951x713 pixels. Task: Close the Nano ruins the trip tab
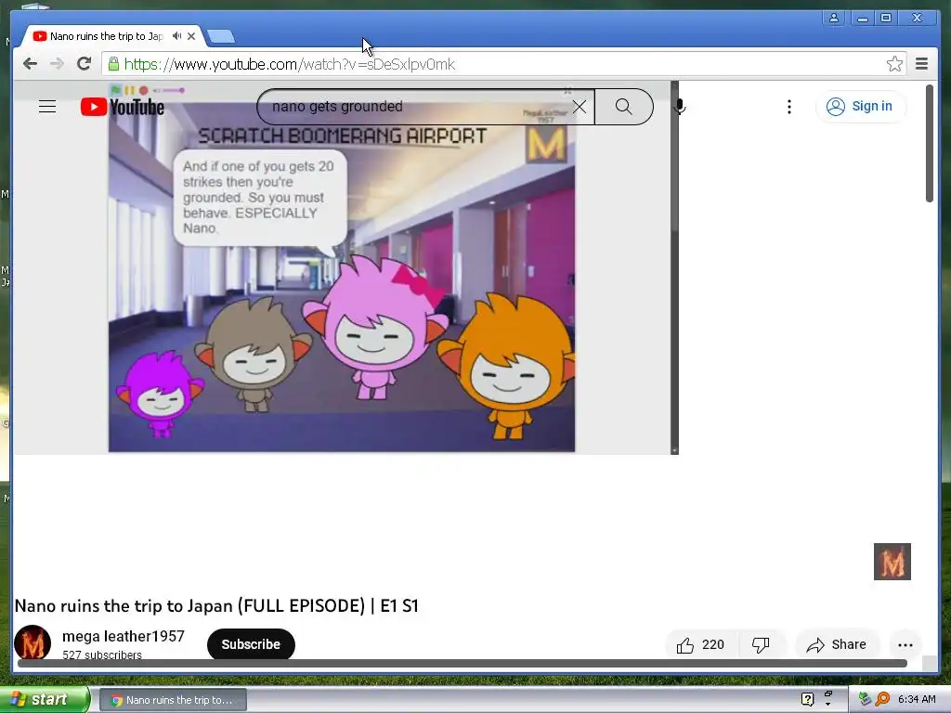pyautogui.click(x=191, y=36)
